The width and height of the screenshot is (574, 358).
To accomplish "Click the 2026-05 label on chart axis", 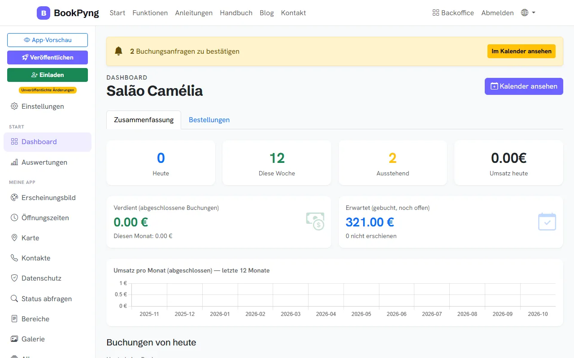I will pos(361,314).
